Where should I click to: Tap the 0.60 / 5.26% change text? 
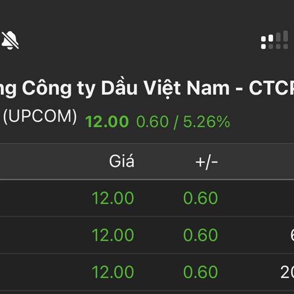click(x=183, y=121)
